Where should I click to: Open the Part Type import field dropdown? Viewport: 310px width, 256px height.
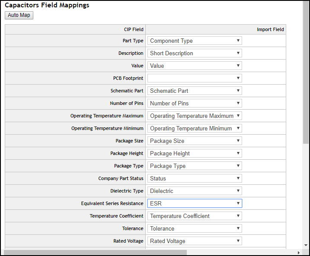(195, 41)
